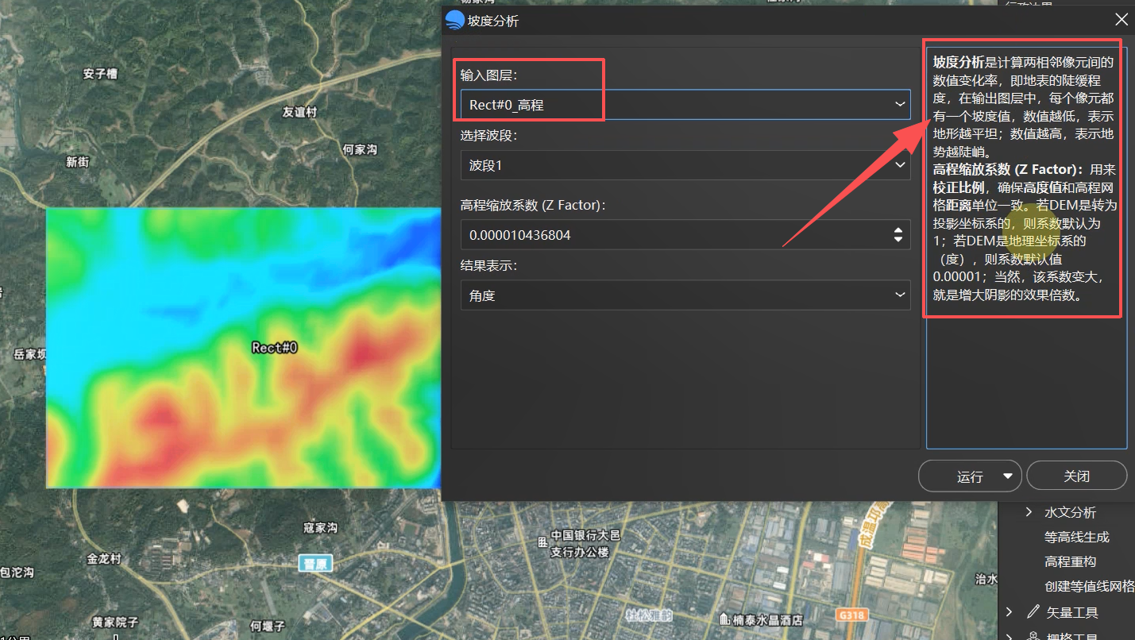The height and width of the screenshot is (640, 1135).
Task: Select 等高线生成 in the tool tree
Action: pyautogui.click(x=1076, y=537)
